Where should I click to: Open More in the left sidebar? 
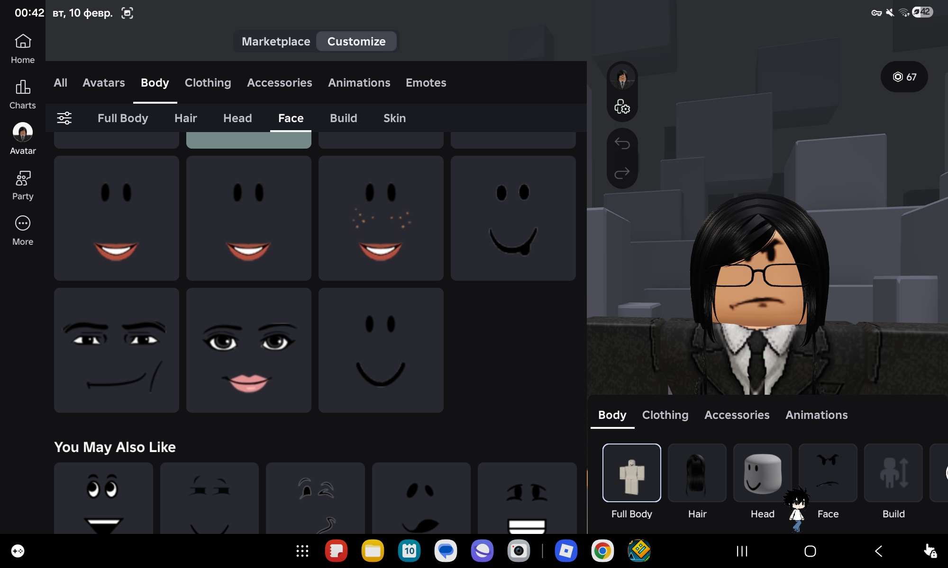tap(22, 230)
